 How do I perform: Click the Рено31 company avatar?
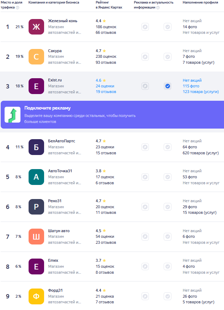pos(36,207)
